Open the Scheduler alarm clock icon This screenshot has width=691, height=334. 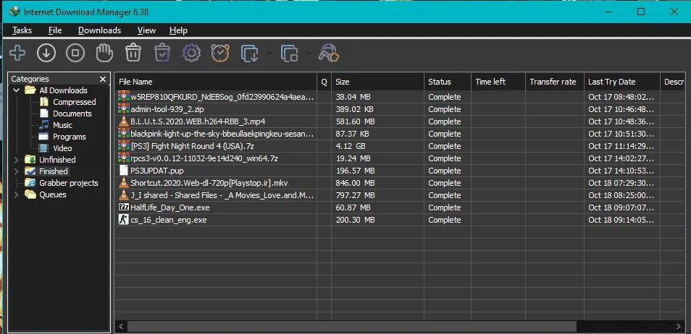pos(220,53)
